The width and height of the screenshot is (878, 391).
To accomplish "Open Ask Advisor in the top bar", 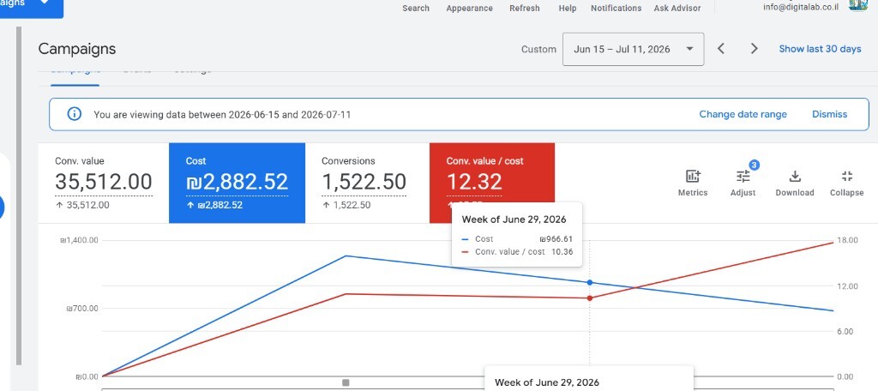I will point(677,9).
